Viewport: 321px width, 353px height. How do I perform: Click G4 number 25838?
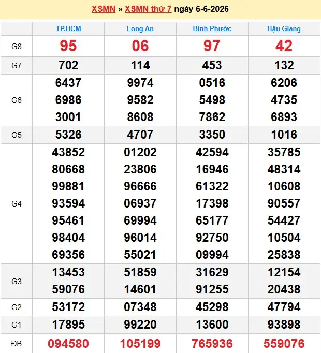284,255
